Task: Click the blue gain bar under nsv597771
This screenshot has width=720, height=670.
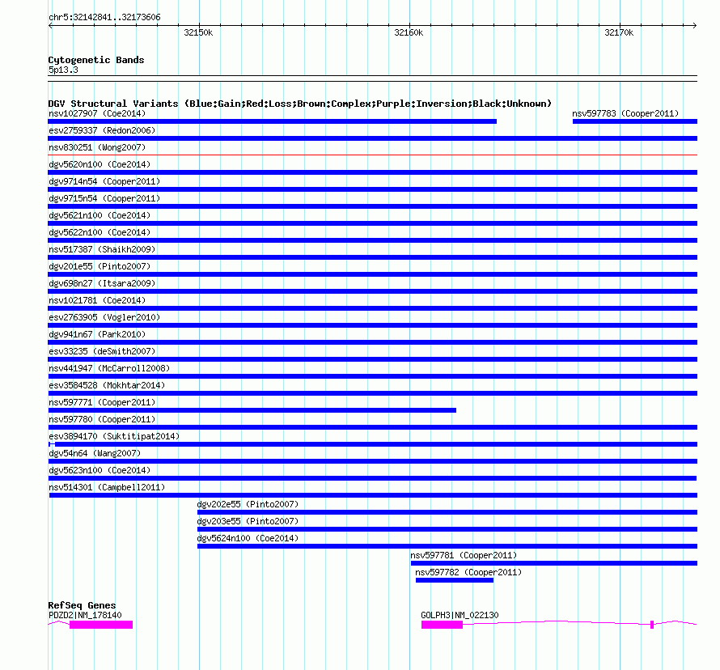Action: pyautogui.click(x=252, y=410)
